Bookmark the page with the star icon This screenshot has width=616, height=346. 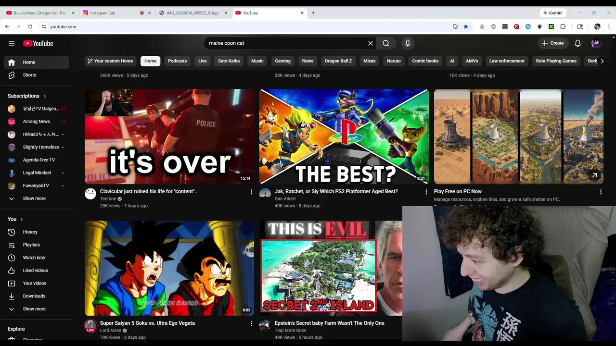pos(466,26)
